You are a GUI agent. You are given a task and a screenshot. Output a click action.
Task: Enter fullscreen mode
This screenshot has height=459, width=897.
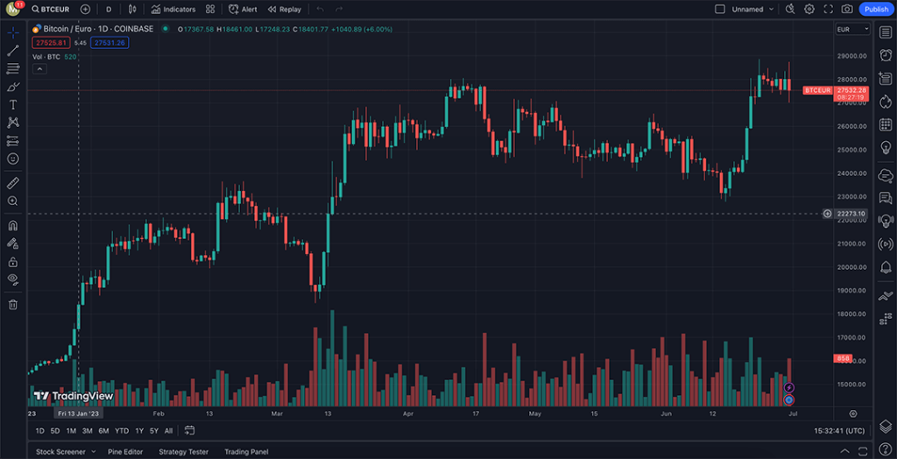click(828, 9)
